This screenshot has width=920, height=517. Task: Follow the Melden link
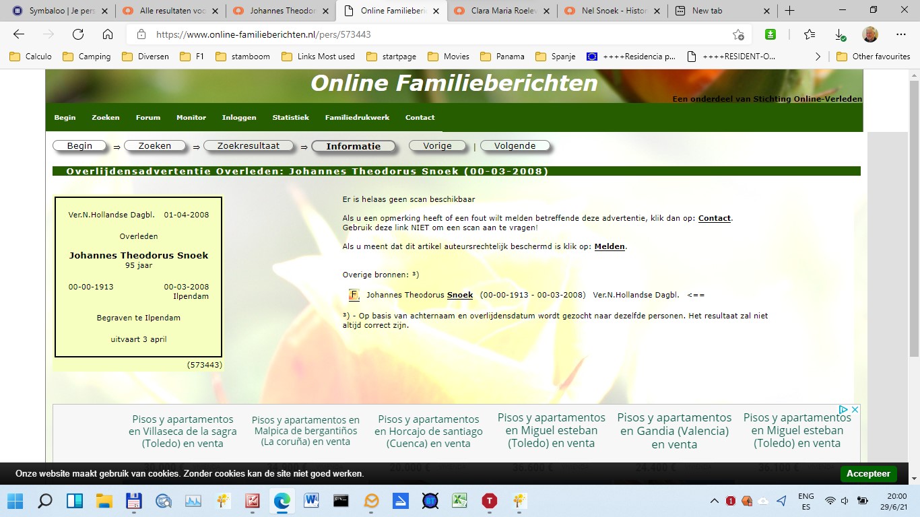(609, 246)
